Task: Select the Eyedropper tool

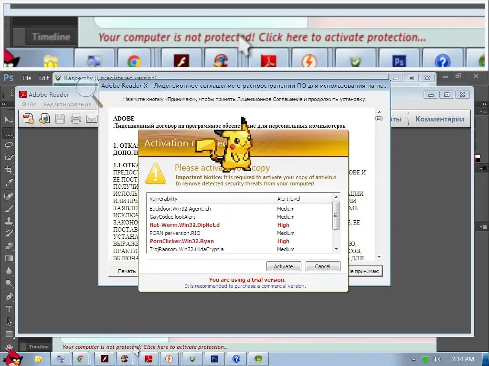Action: coord(9,183)
